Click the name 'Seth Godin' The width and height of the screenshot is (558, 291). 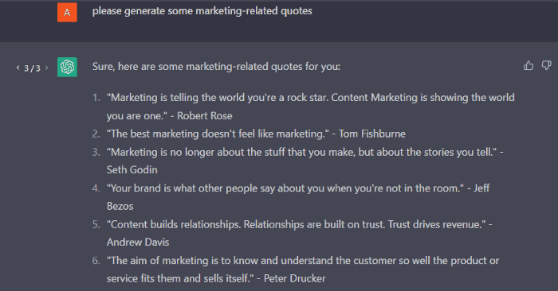pyautogui.click(x=132, y=170)
